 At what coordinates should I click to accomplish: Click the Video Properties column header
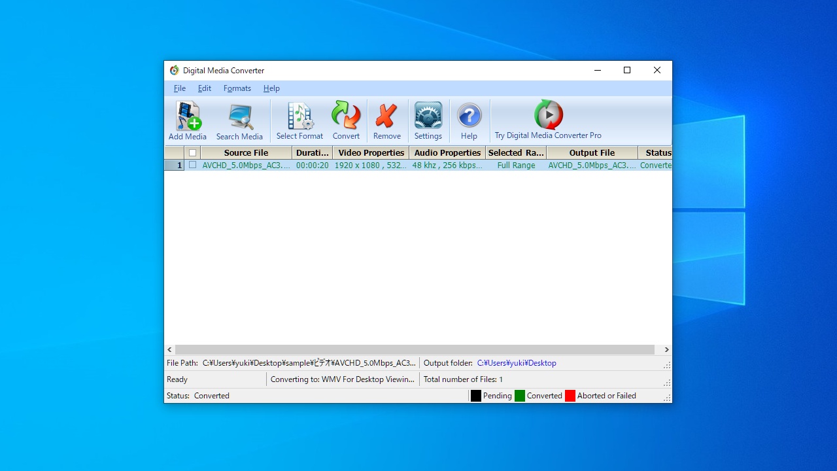tap(371, 152)
